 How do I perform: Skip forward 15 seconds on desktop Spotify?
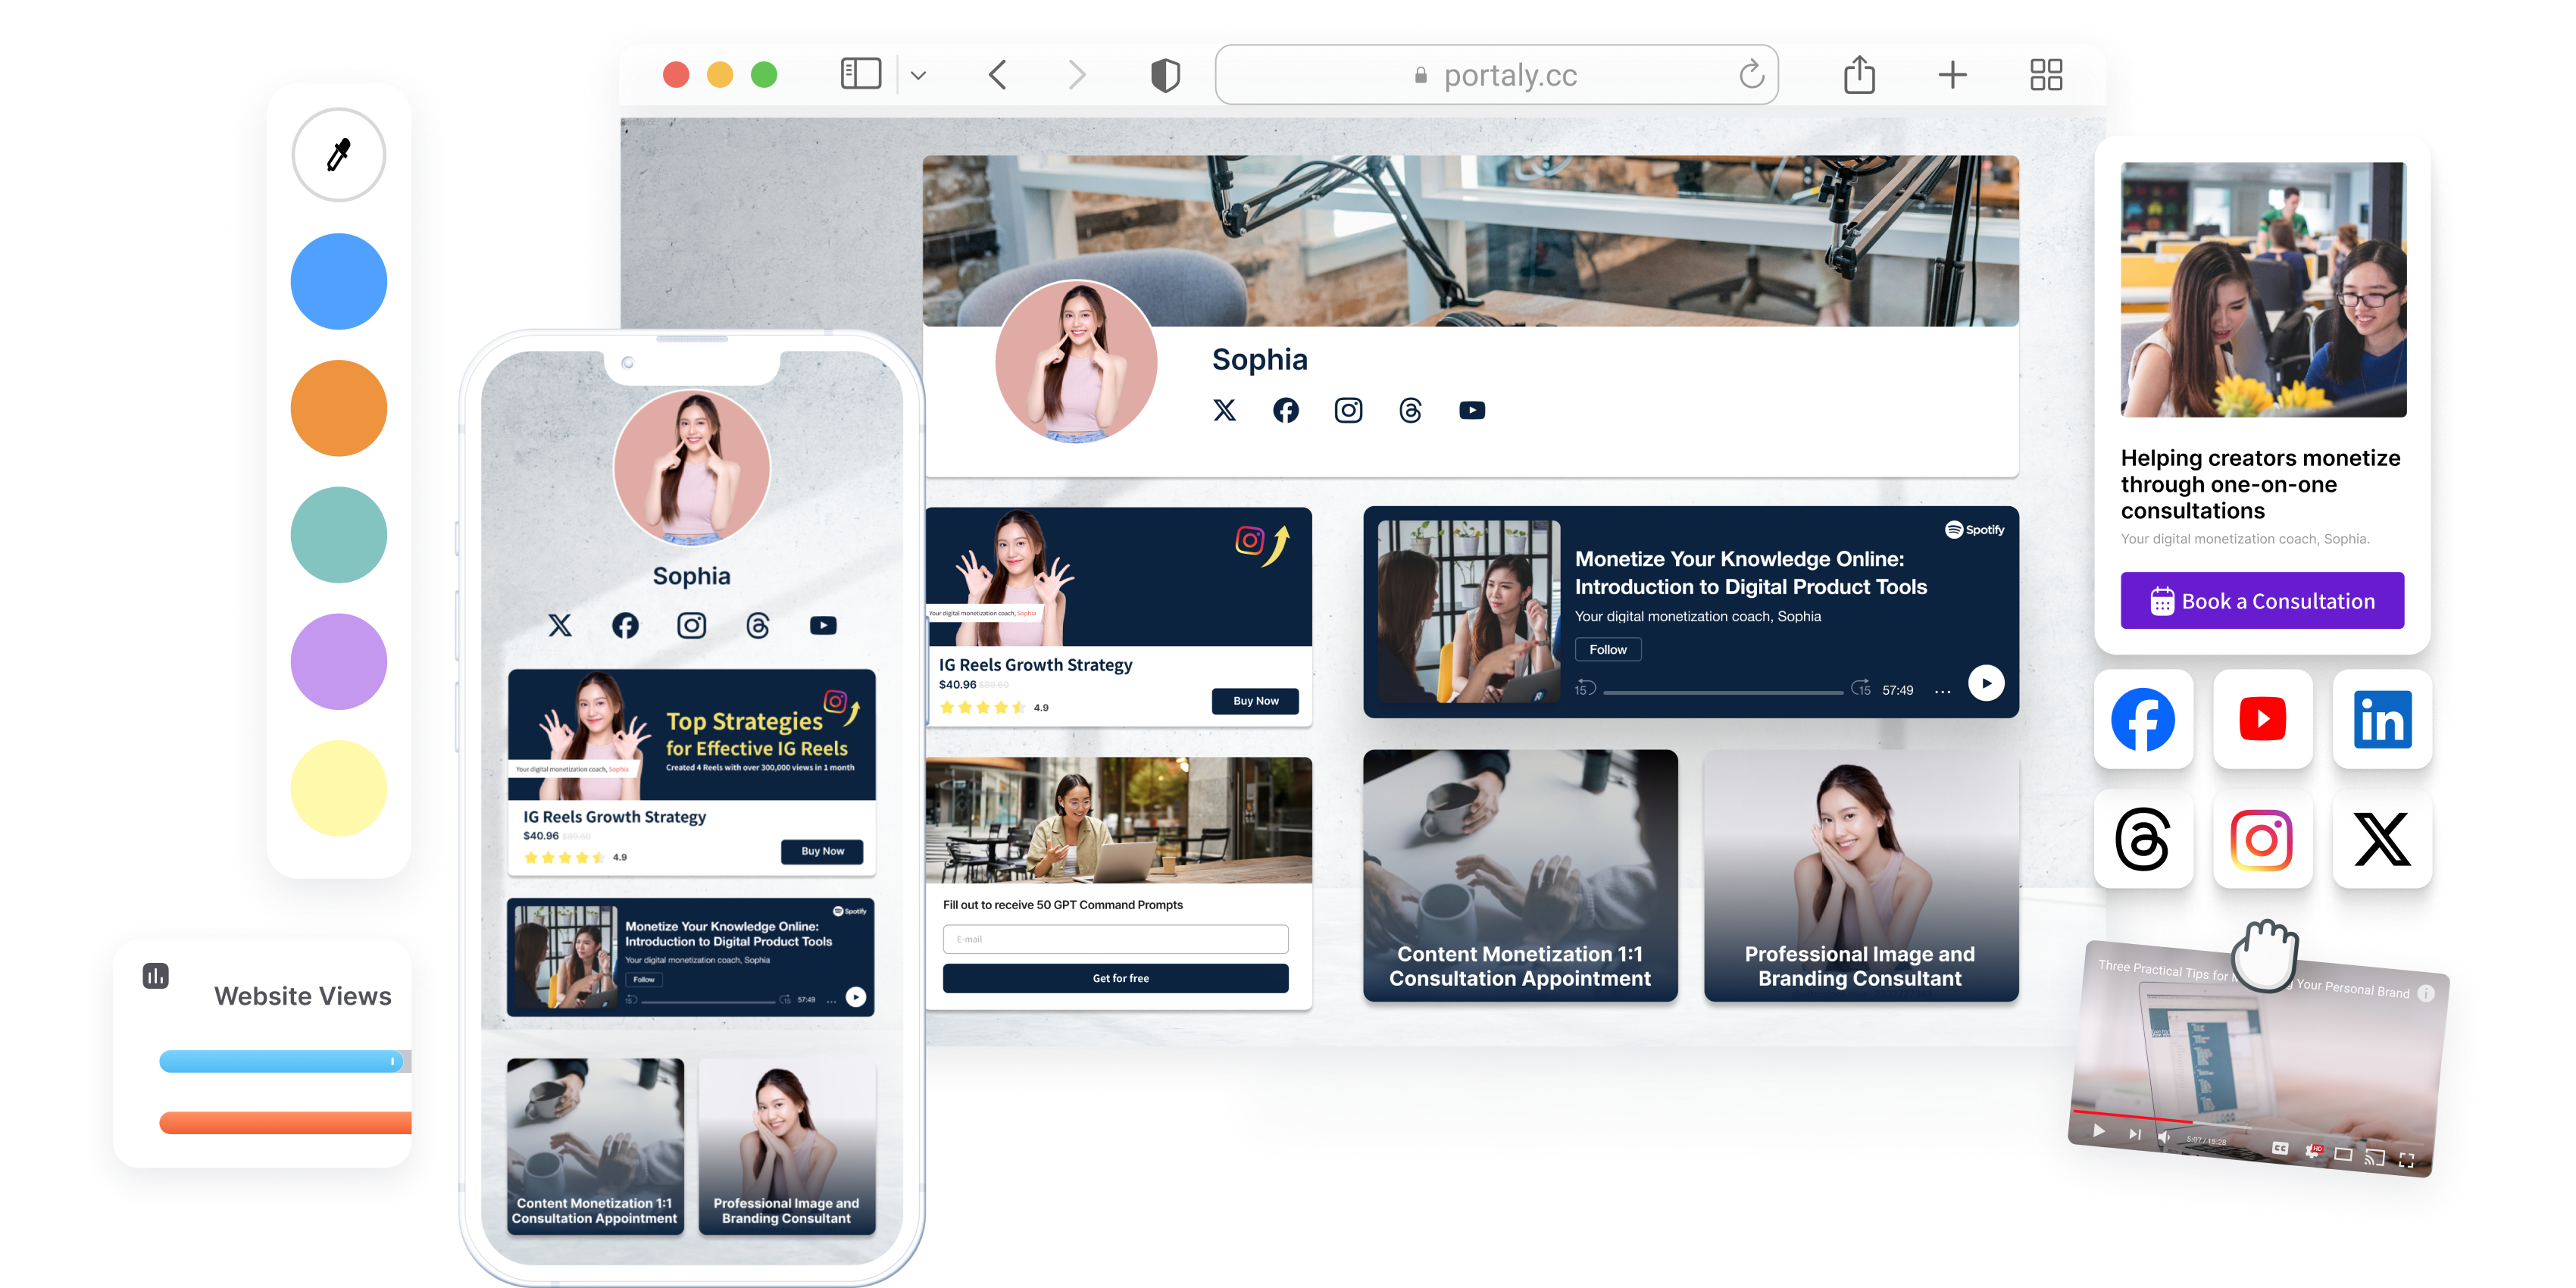pyautogui.click(x=1861, y=689)
